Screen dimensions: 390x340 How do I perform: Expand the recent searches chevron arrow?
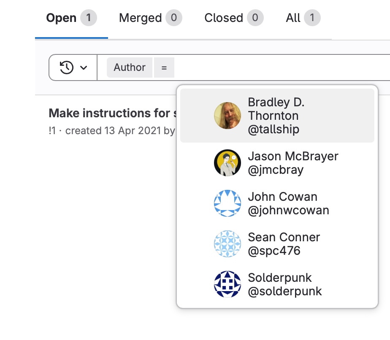(84, 68)
